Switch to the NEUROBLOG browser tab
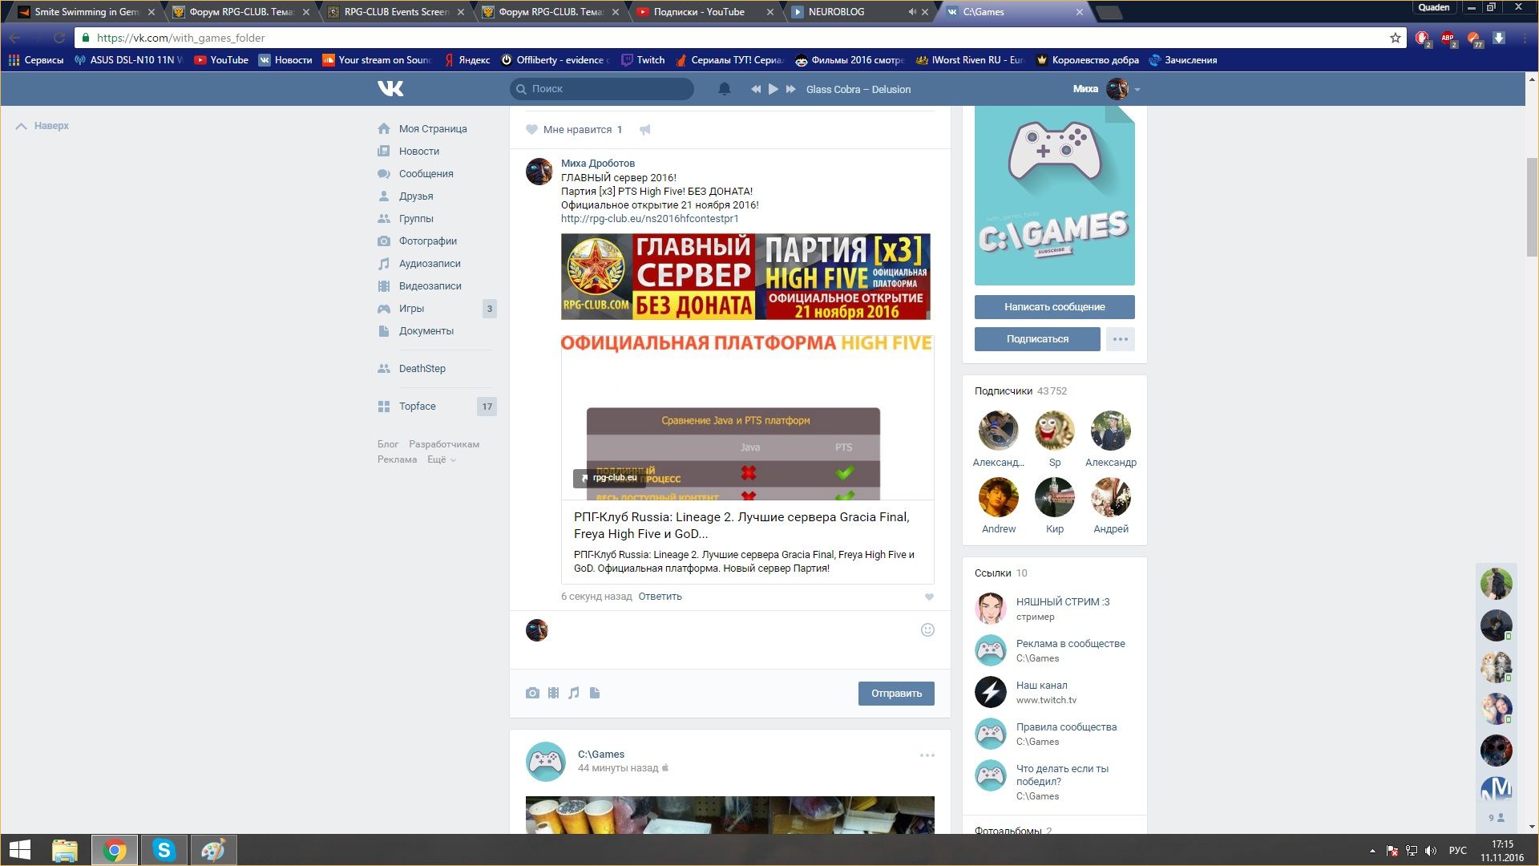Viewport: 1539px width, 866px height. coord(836,12)
